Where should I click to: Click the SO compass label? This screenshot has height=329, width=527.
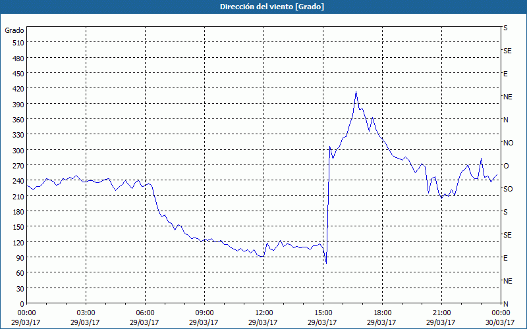pyautogui.click(x=508, y=189)
